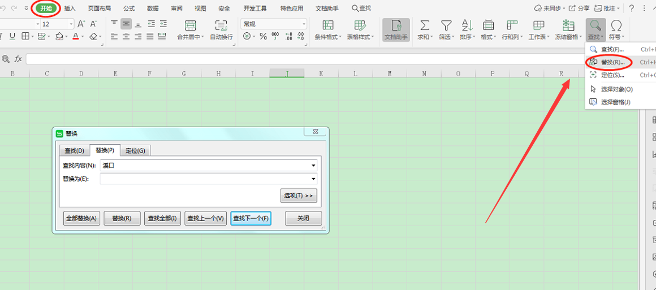The width and height of the screenshot is (656, 290).
Task: Open the 插入 ribbon tab
Action: pyautogui.click(x=70, y=8)
